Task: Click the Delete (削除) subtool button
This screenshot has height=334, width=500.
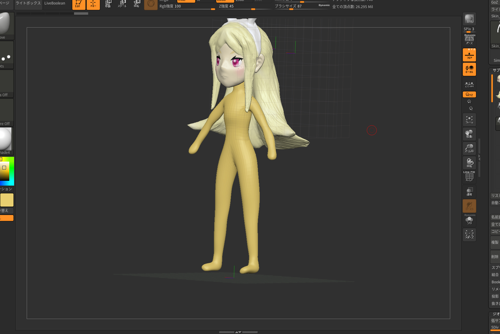Action: pos(495,257)
